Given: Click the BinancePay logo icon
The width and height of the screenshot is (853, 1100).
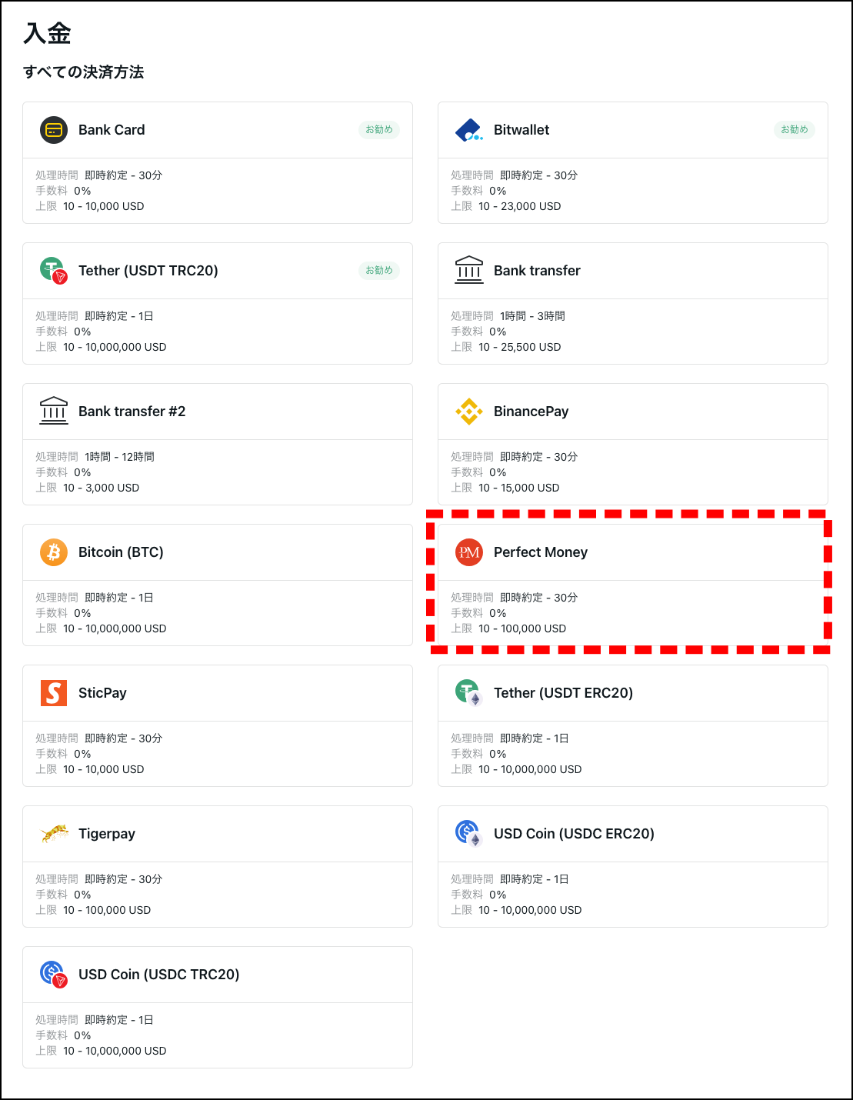Looking at the screenshot, I should pos(468,412).
